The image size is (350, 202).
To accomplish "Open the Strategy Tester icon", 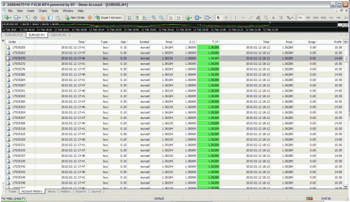I will click(x=58, y=17).
